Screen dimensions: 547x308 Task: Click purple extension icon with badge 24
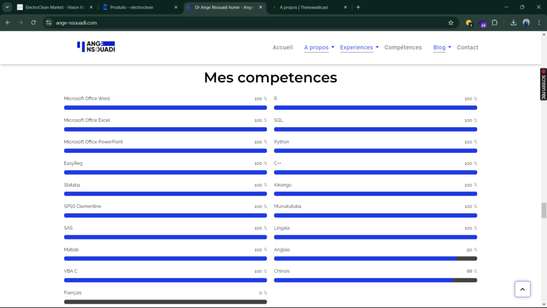482,24
